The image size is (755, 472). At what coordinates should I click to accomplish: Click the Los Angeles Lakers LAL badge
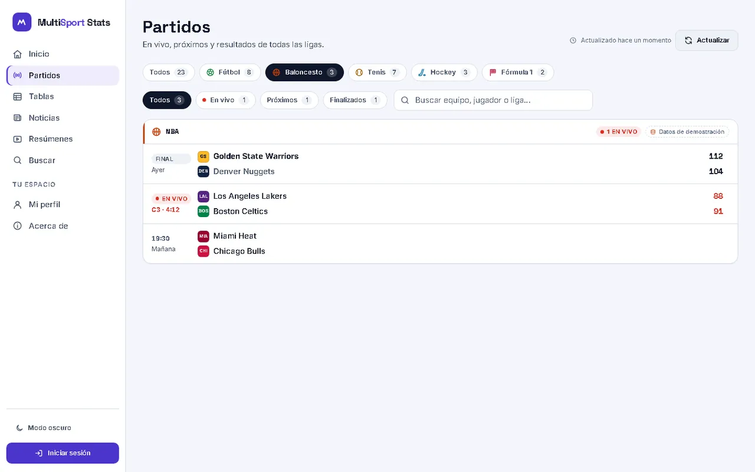point(203,196)
